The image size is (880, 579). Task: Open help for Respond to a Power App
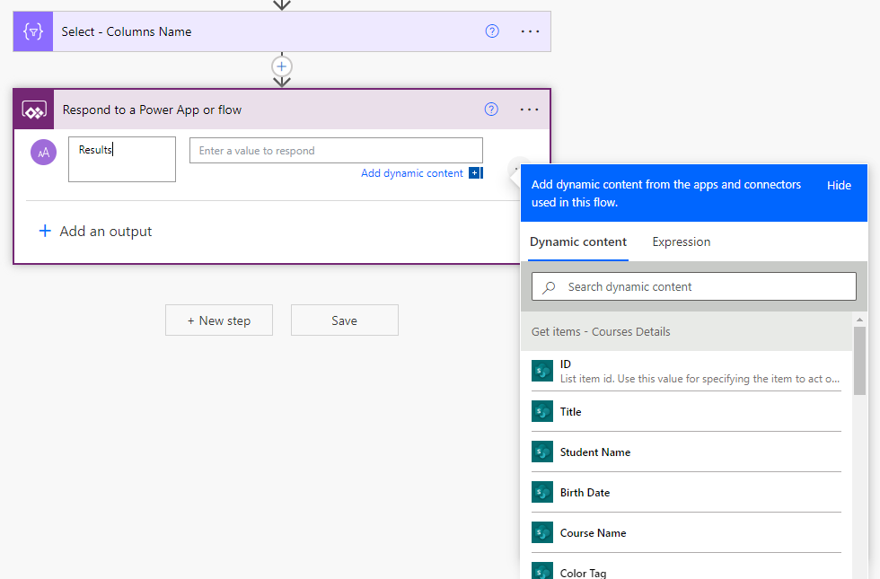pyautogui.click(x=491, y=110)
